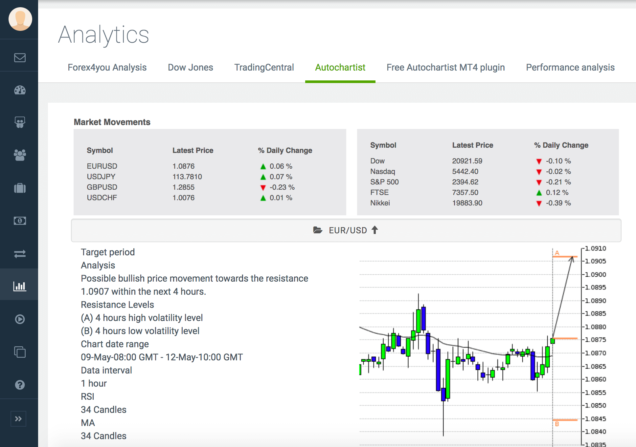Switch to the Dow Jones tab
Image resolution: width=636 pixels, height=447 pixels.
pos(190,67)
